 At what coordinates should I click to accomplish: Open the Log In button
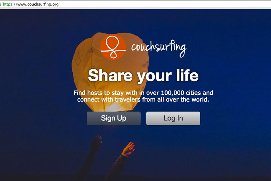173,118
